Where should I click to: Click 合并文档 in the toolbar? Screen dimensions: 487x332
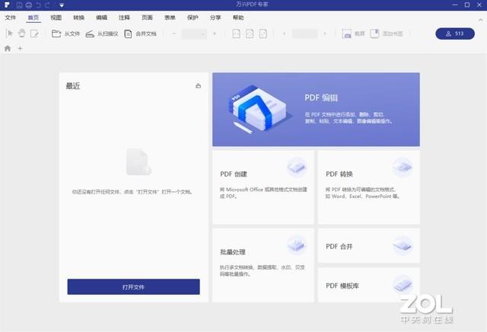140,34
